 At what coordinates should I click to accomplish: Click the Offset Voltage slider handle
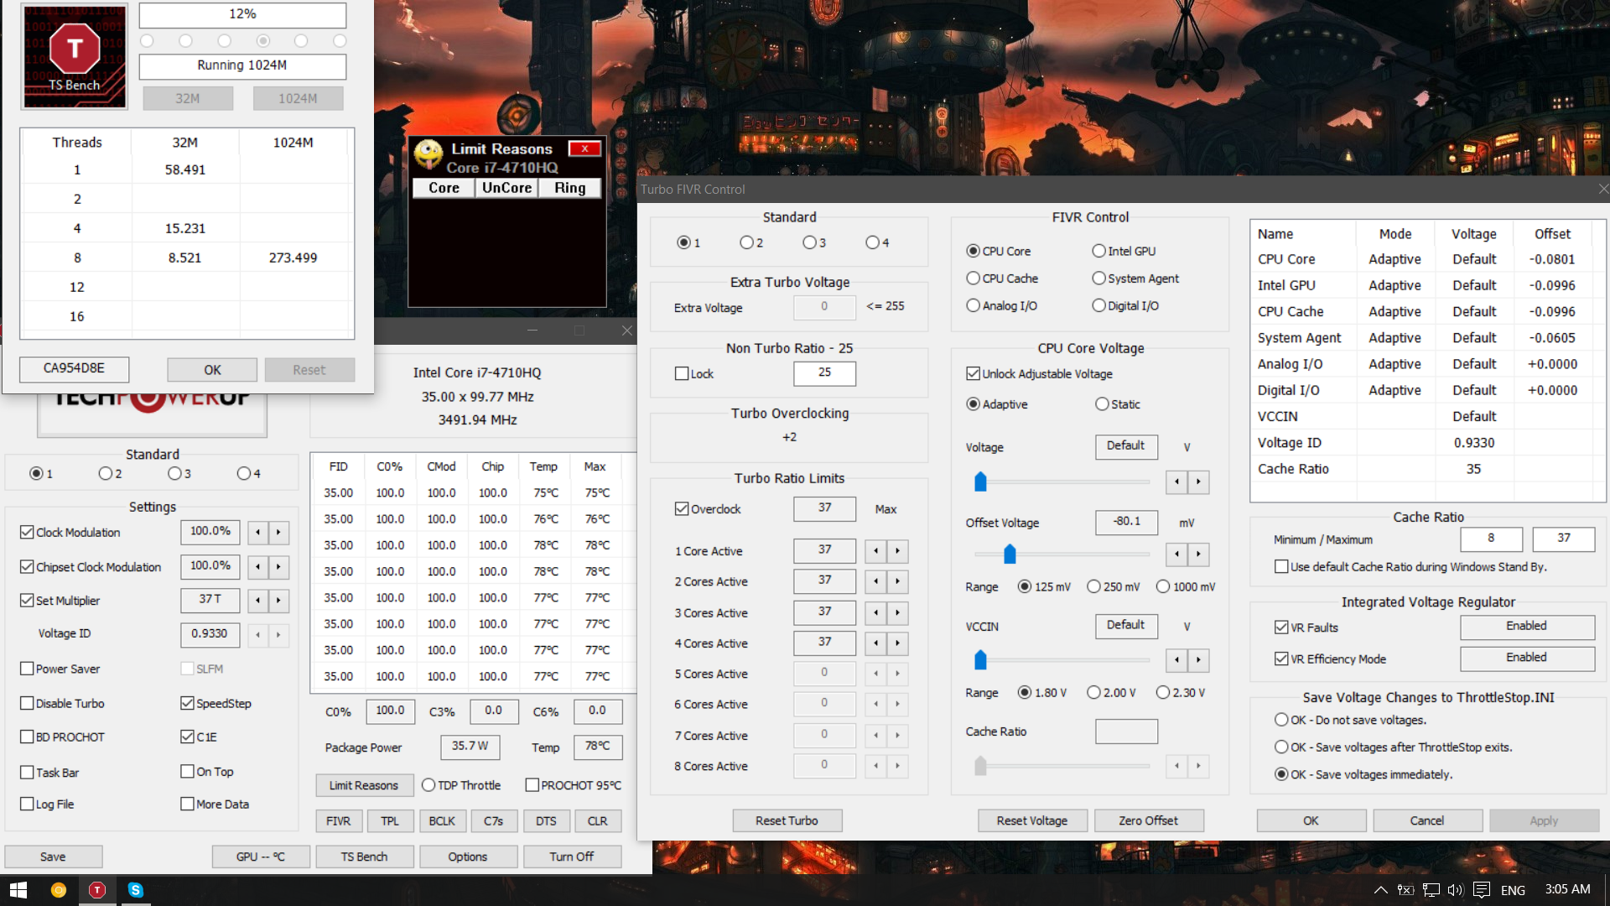click(x=1010, y=554)
